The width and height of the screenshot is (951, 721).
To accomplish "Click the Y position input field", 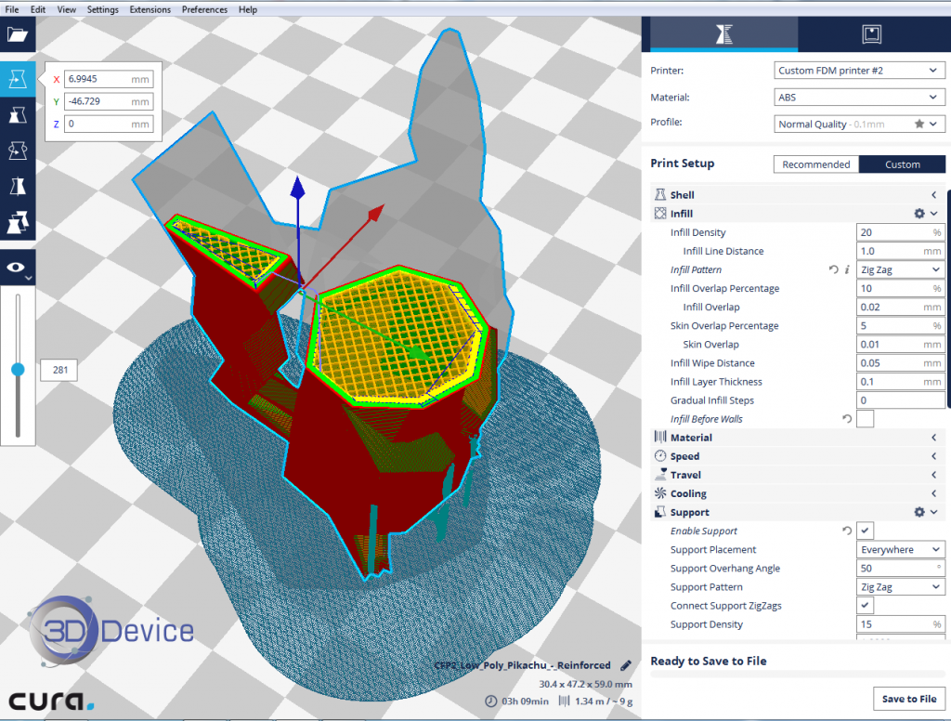I will click(109, 101).
